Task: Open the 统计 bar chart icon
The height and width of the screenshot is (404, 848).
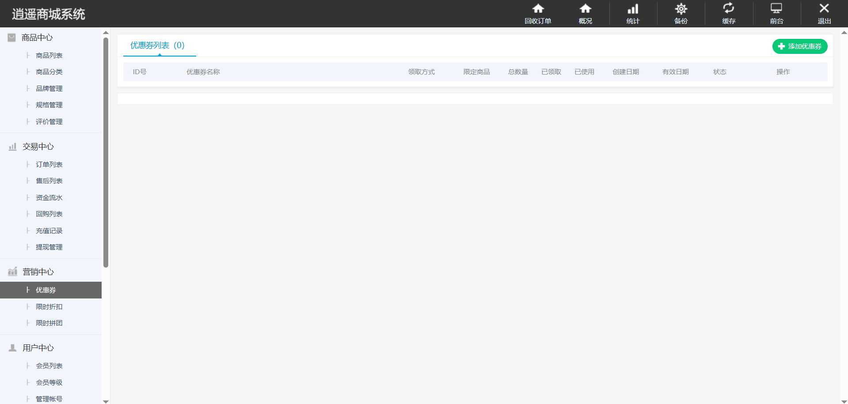Action: click(633, 9)
